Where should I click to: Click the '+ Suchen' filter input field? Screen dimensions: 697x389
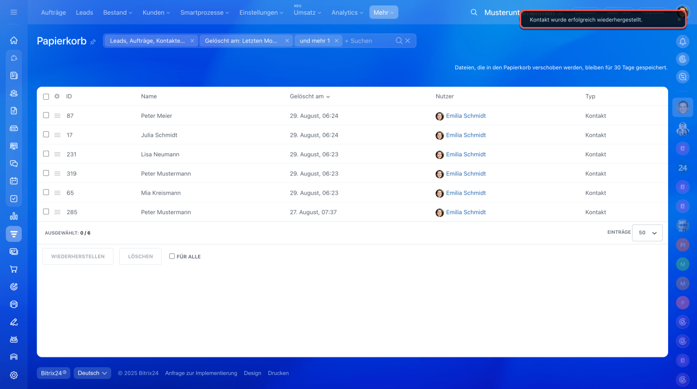(x=368, y=41)
